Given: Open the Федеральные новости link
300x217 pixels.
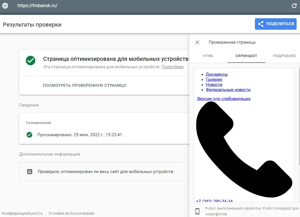Looking at the screenshot, I should point(228,90).
